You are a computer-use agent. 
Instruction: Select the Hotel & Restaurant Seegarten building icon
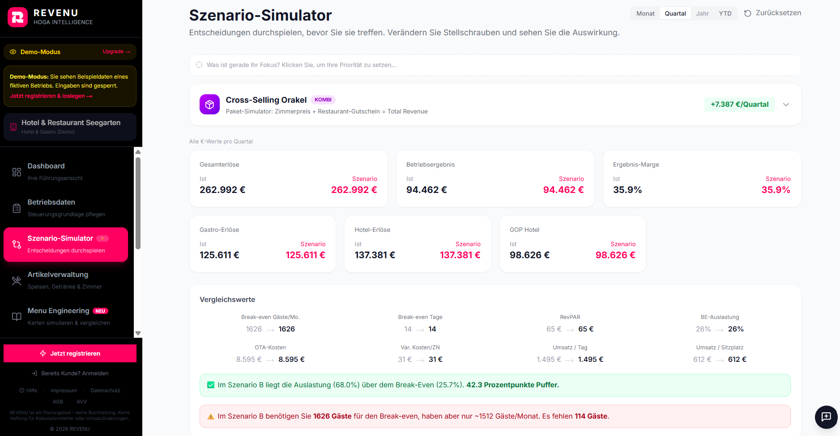13,126
